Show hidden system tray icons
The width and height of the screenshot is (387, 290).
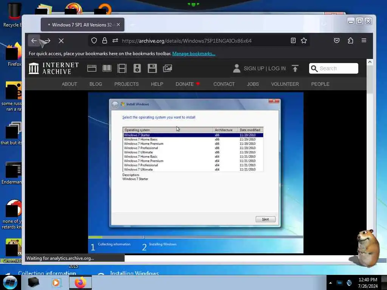(330, 283)
